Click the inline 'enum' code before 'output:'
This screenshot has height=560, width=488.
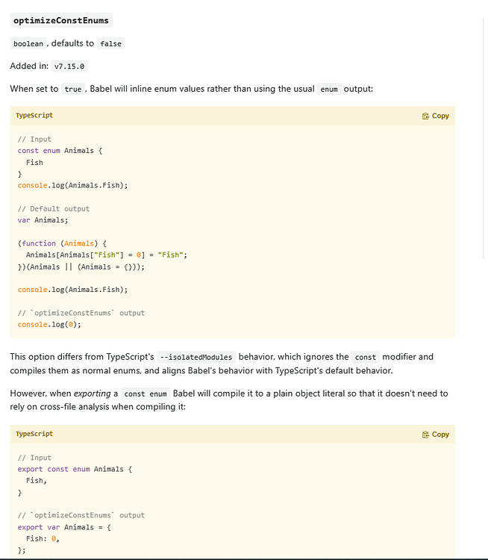pyautogui.click(x=328, y=89)
